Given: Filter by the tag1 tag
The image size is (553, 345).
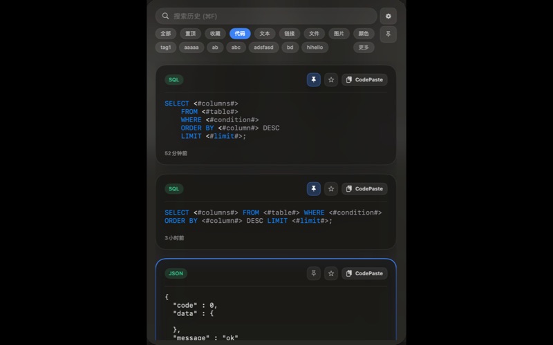Looking at the screenshot, I should 166,48.
